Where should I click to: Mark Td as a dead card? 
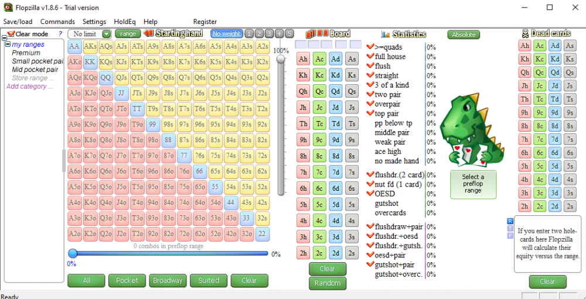554,99
